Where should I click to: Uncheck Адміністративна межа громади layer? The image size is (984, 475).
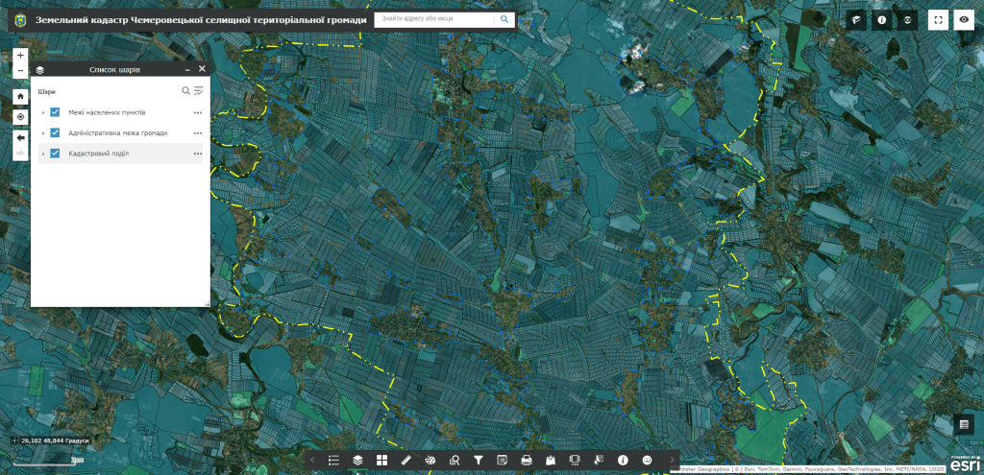coord(55,132)
